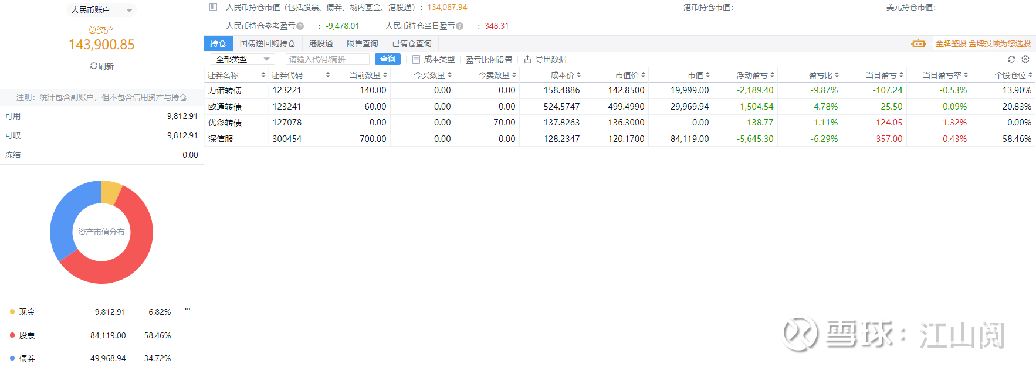The width and height of the screenshot is (1036, 367).
Task: Sort by 市值 column
Action: (x=707, y=75)
